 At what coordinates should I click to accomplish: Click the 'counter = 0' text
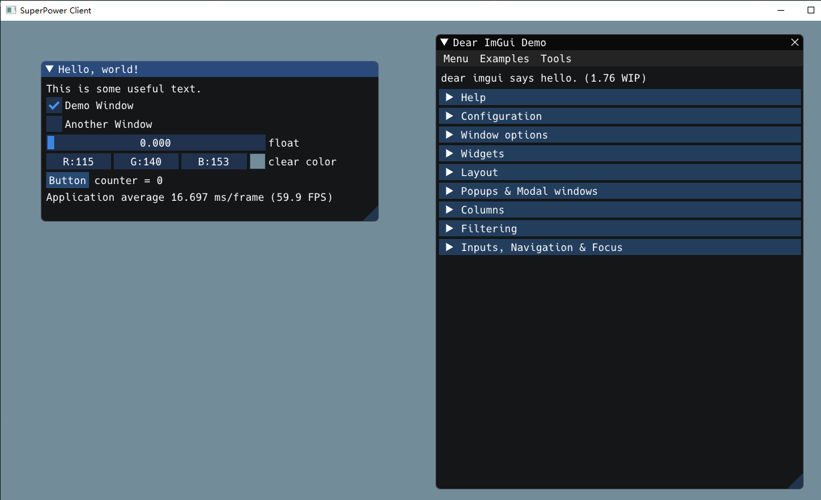point(128,180)
